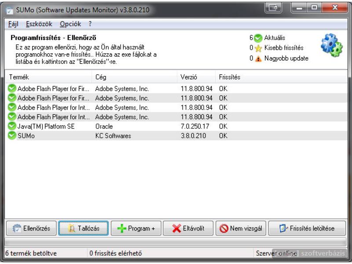352x264 pixels.
Task: Click the blue and green gears logo
Action: pos(332,45)
